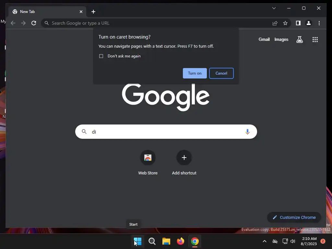Open the side panel icon
Image resolution: width=332 pixels, height=249 pixels.
coord(298,23)
